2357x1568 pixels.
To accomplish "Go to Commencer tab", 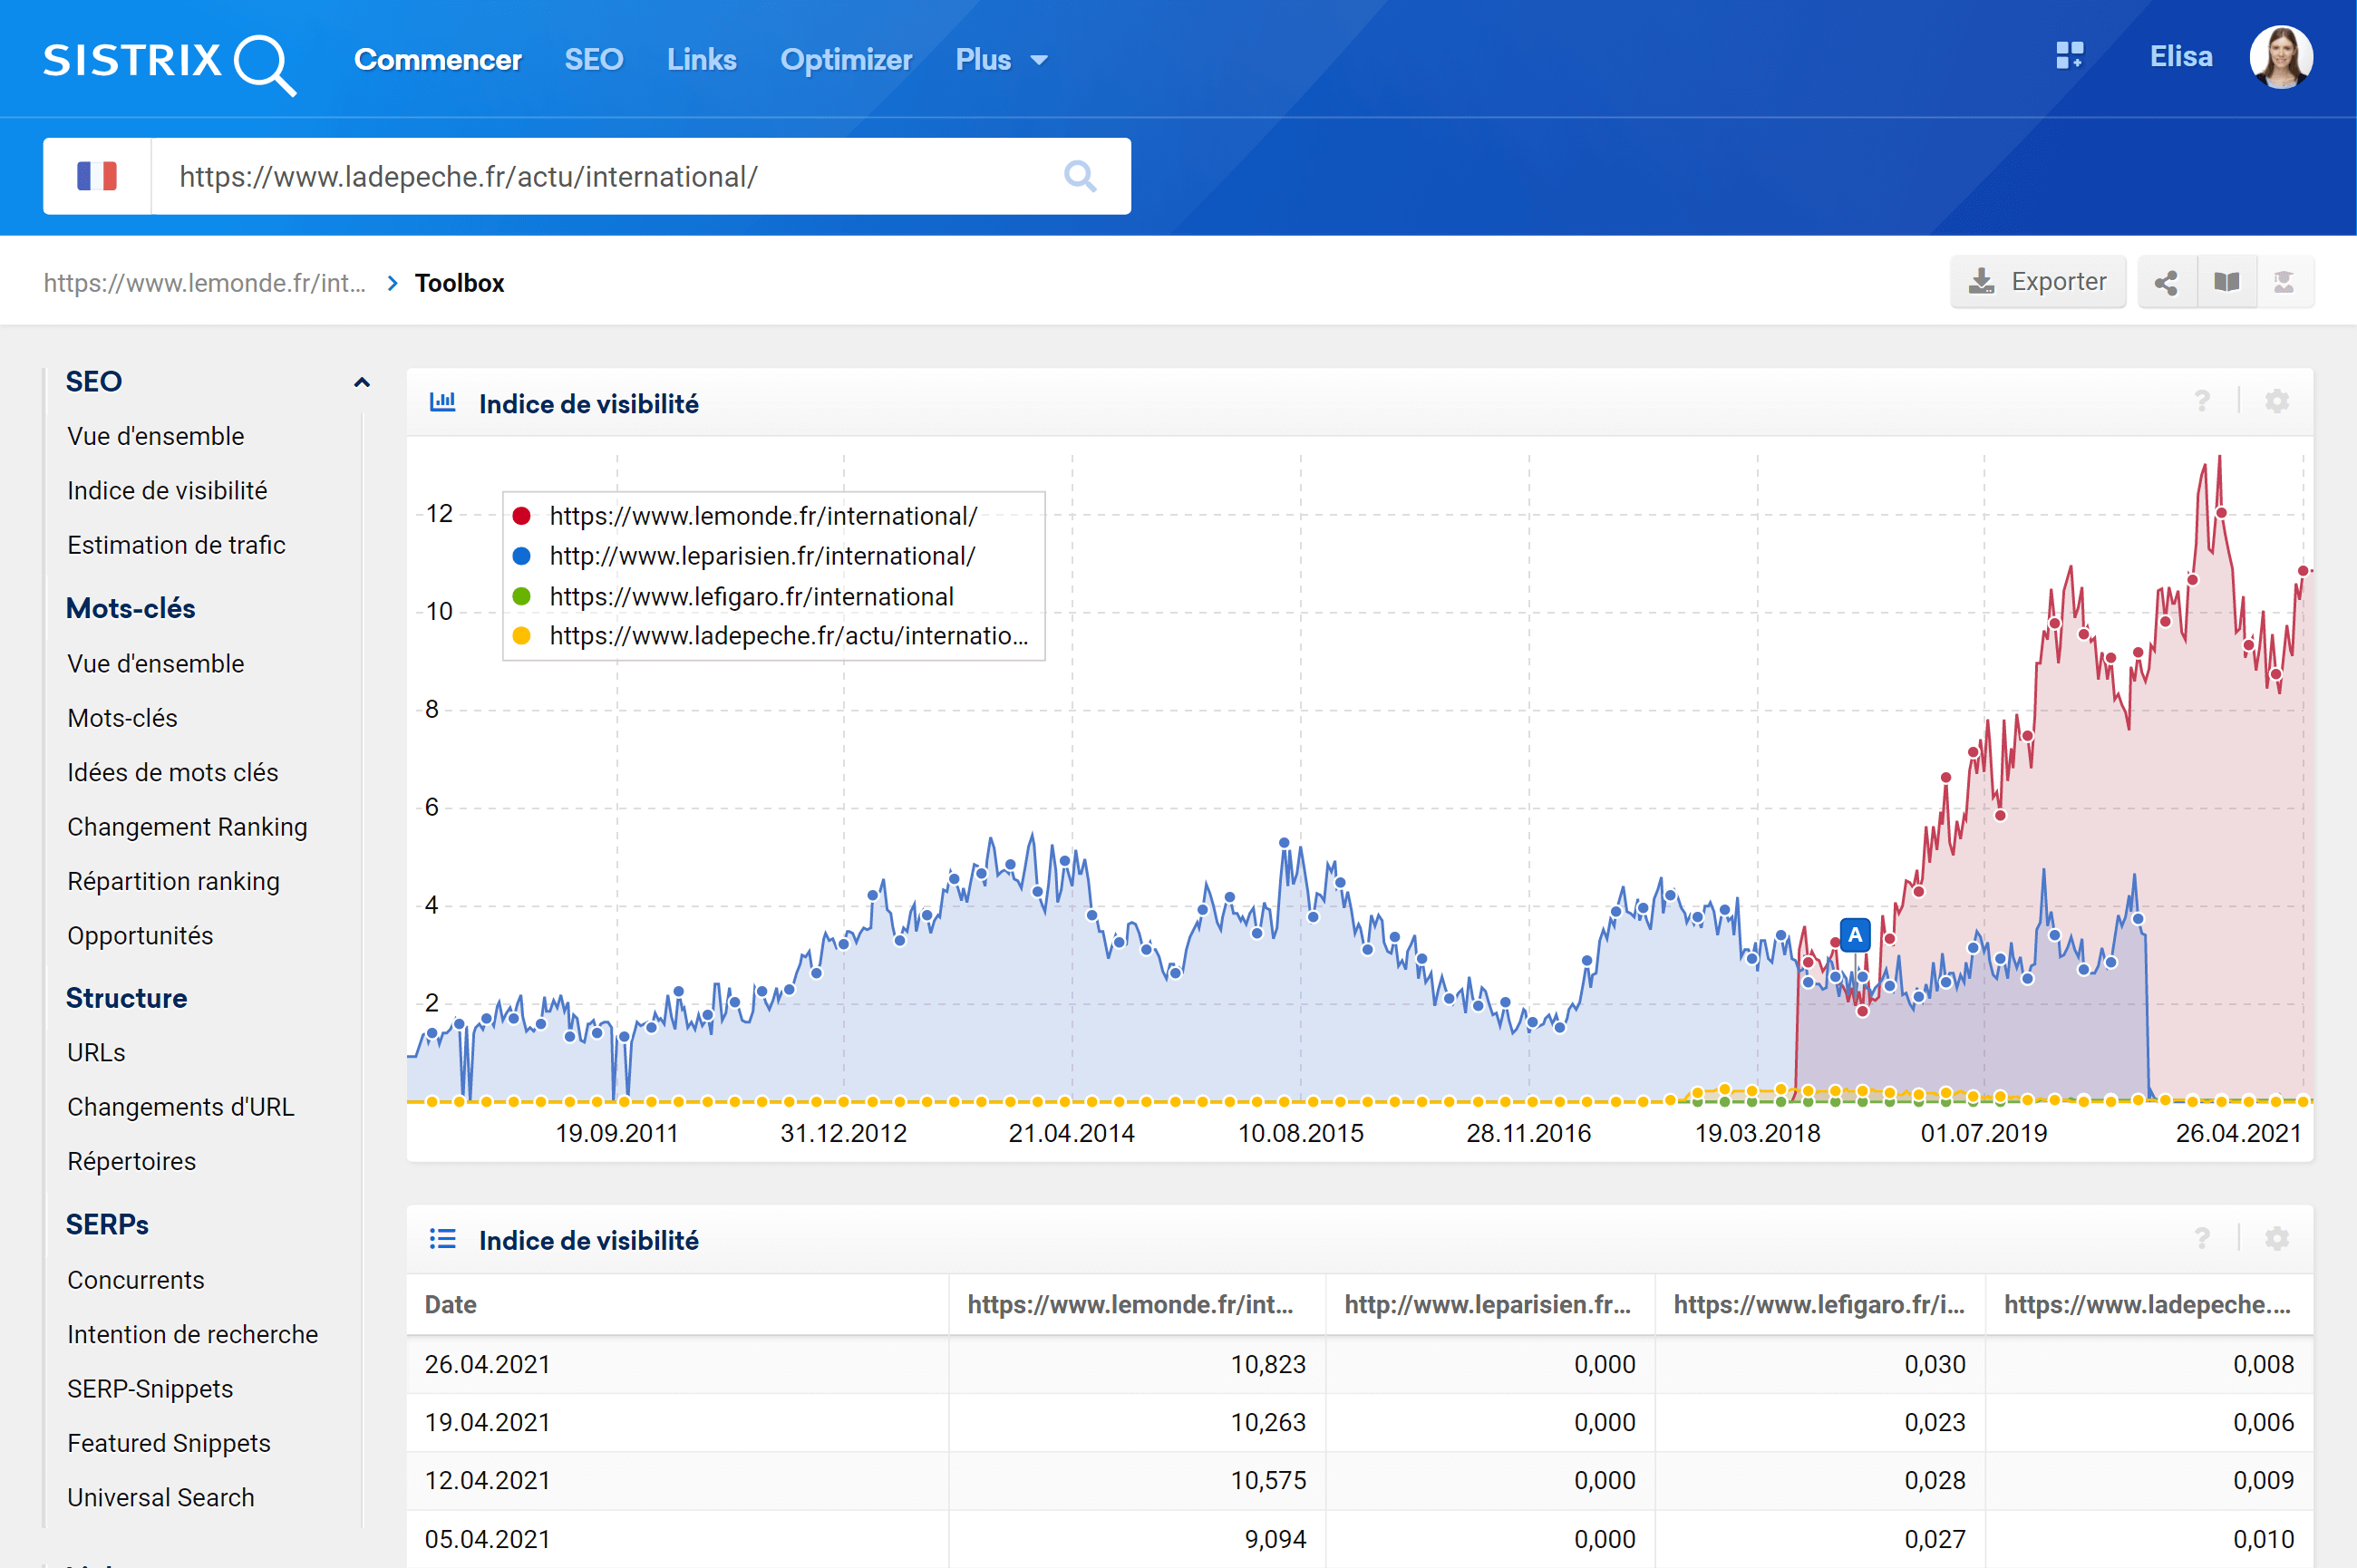I will pos(438,60).
